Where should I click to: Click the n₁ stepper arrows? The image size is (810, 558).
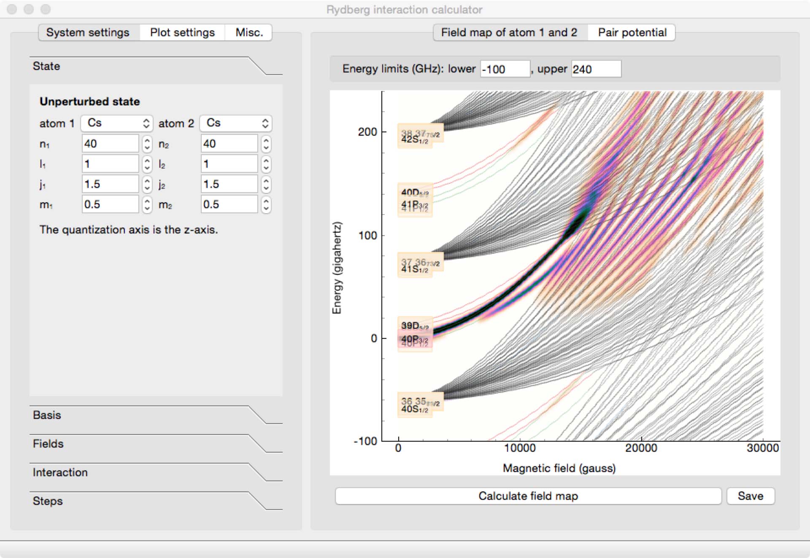tap(147, 144)
